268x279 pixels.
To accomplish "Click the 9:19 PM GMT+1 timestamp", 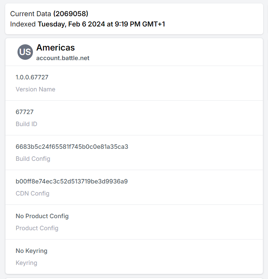I will (x=140, y=24).
